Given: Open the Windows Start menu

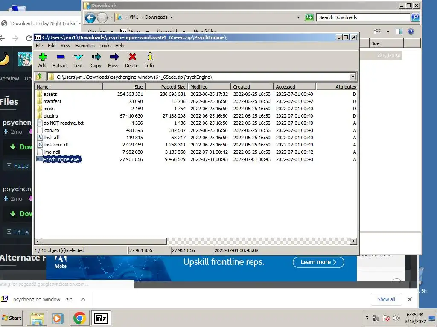Looking at the screenshot, I should tap(12, 318).
